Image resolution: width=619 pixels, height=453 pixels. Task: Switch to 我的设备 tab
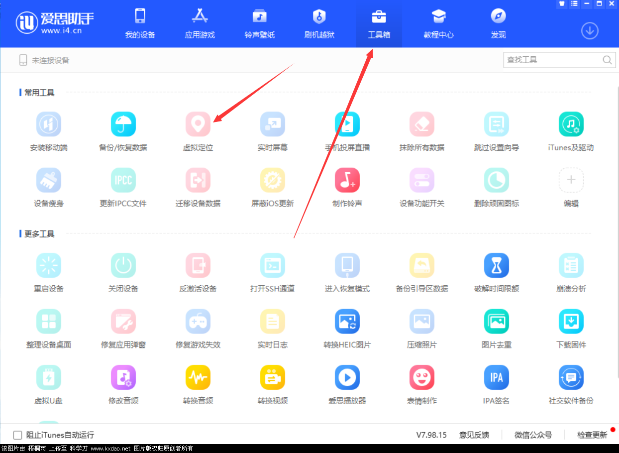(x=140, y=23)
